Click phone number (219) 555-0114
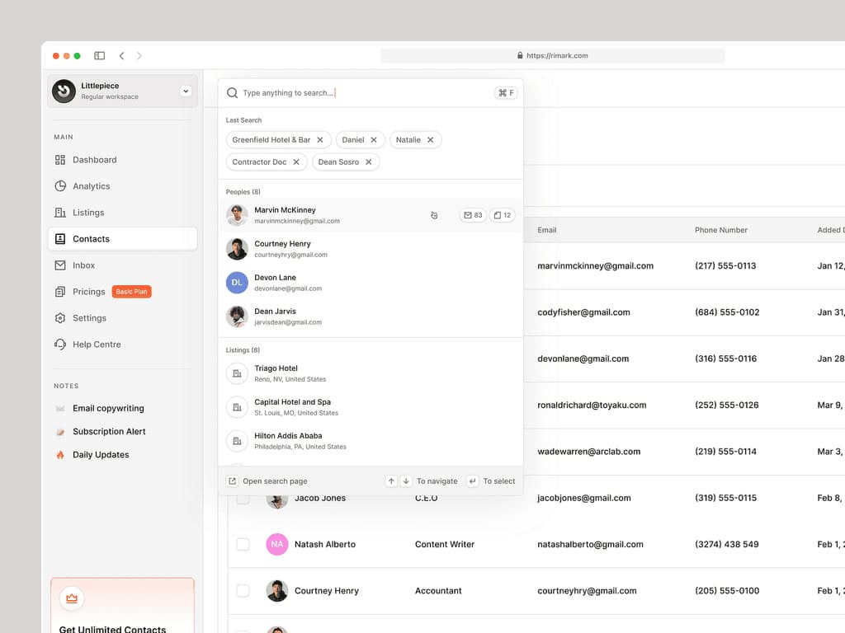Image resolution: width=845 pixels, height=633 pixels. coord(725,452)
